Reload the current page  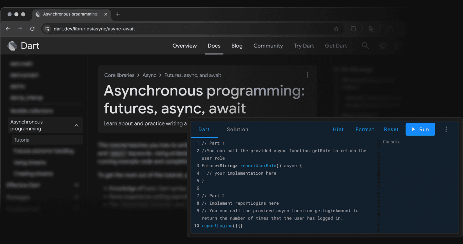pyautogui.click(x=32, y=29)
